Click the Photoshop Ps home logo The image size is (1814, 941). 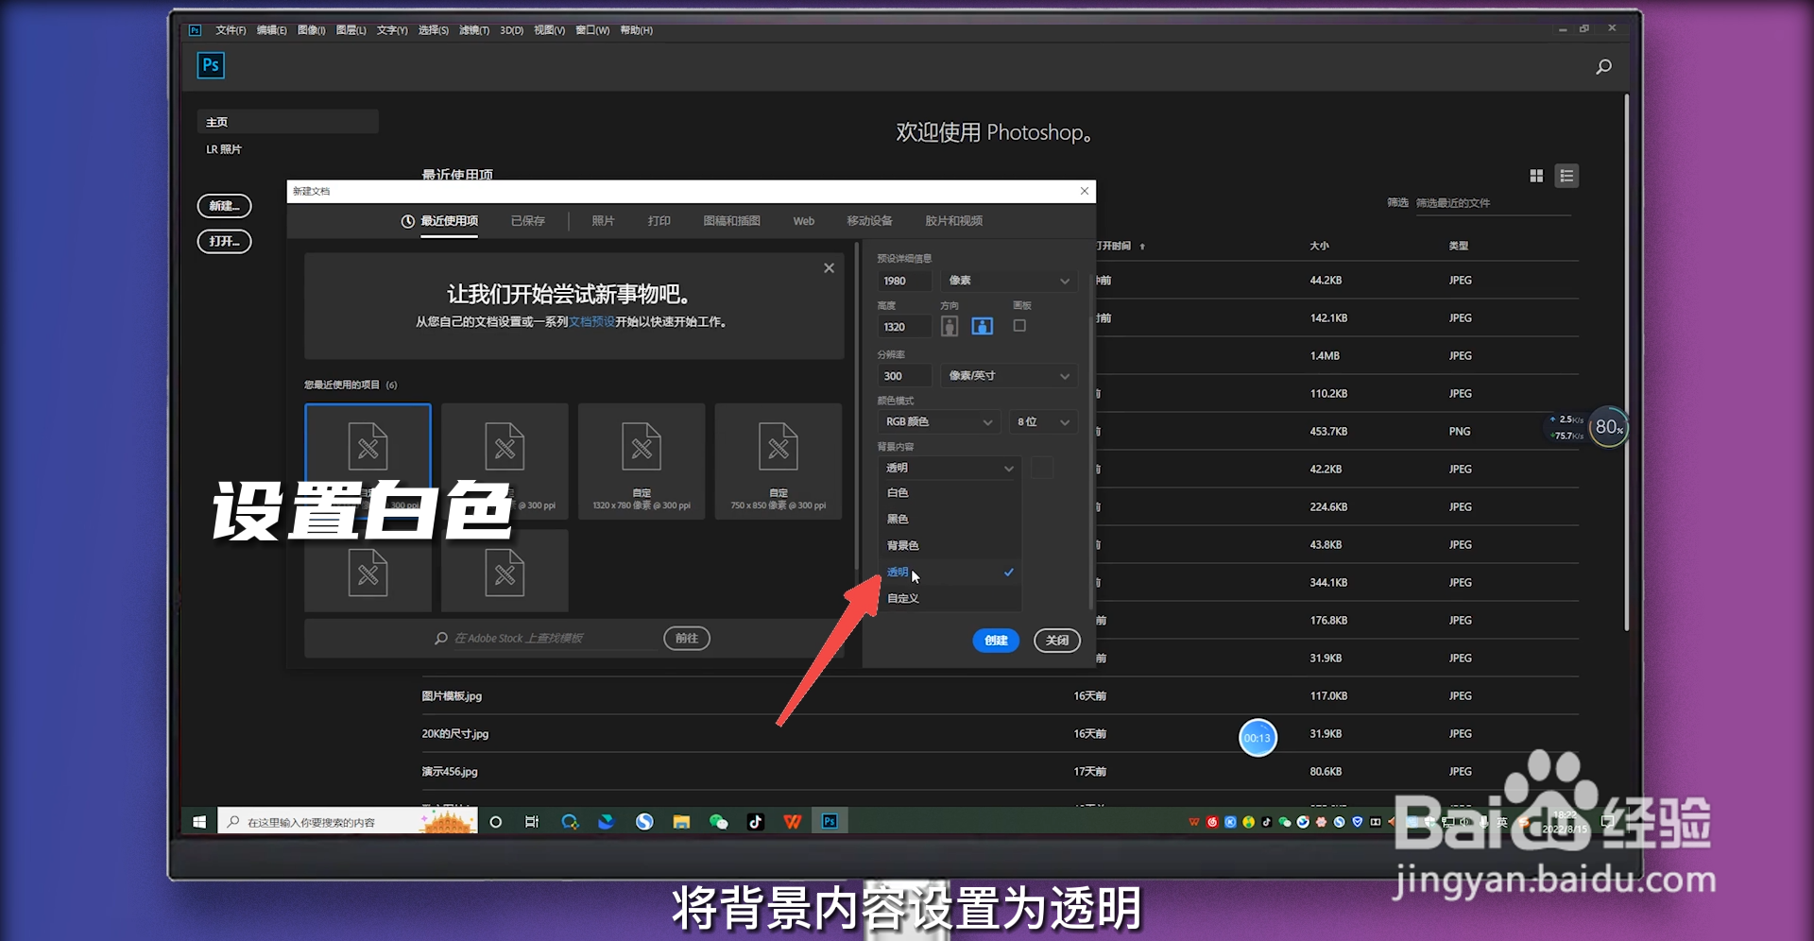coord(210,65)
